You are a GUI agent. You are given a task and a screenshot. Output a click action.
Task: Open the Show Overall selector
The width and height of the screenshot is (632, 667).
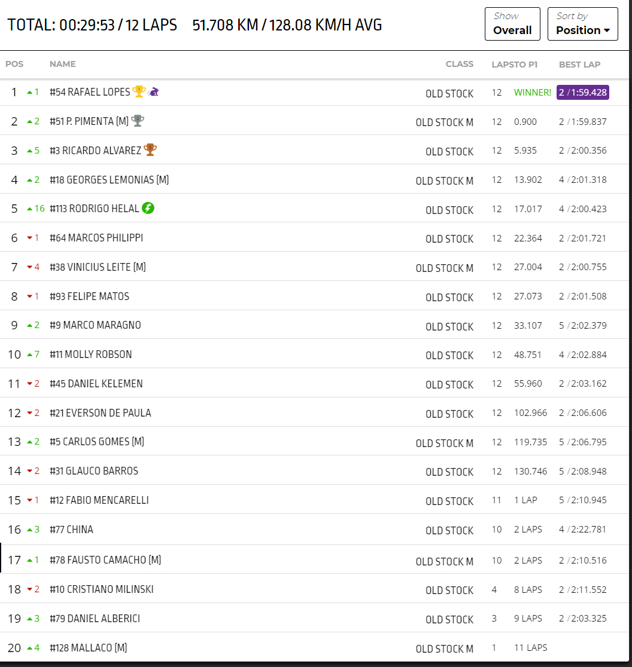(x=512, y=24)
